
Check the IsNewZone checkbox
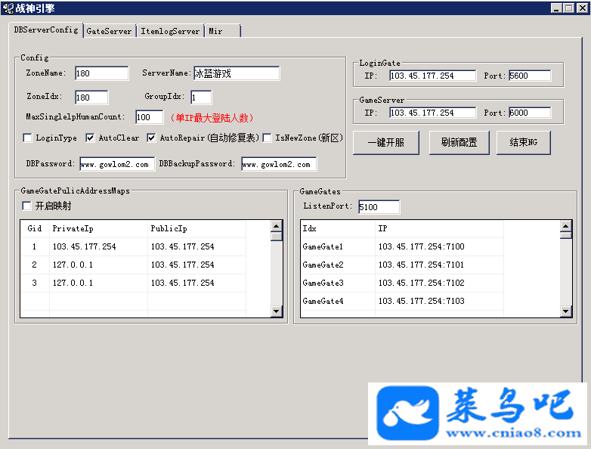(x=267, y=138)
